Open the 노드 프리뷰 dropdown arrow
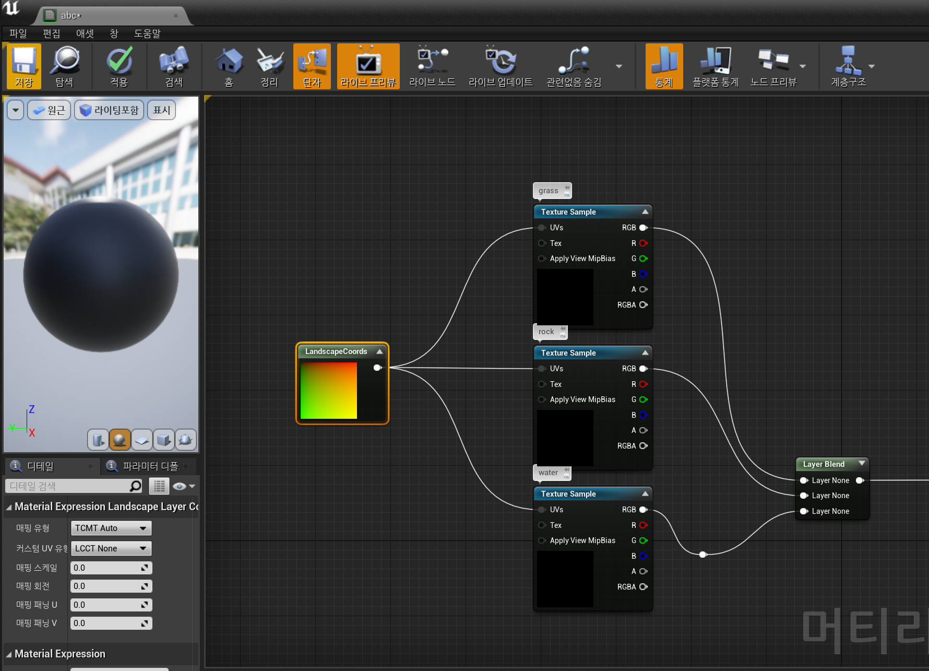Viewport: 929px width, 671px height. pyautogui.click(x=803, y=66)
